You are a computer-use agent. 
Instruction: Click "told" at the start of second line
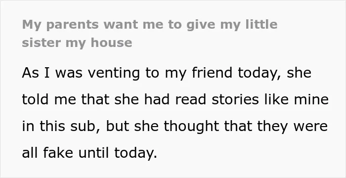pyautogui.click(x=35, y=99)
